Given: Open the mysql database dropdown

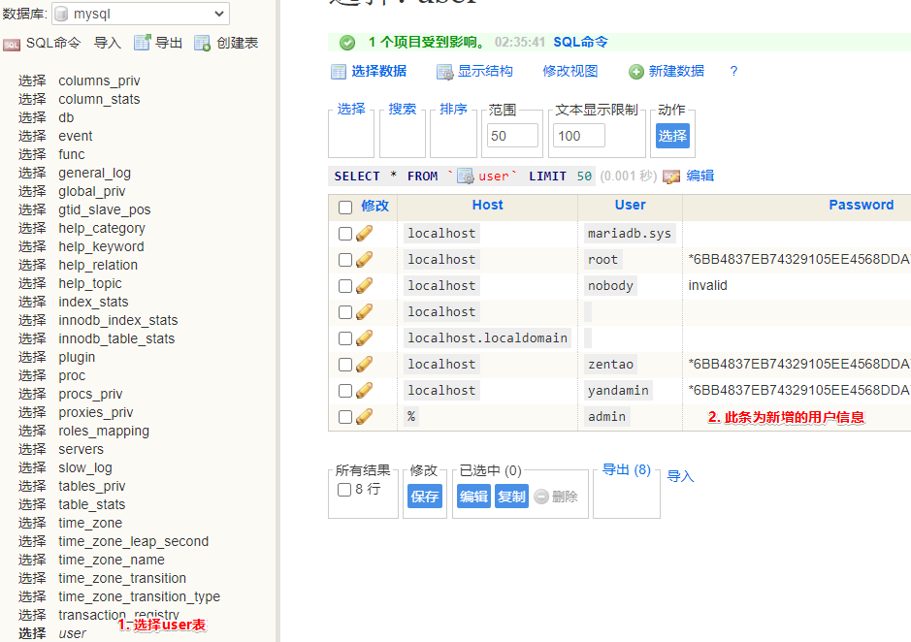Looking at the screenshot, I should 139,14.
